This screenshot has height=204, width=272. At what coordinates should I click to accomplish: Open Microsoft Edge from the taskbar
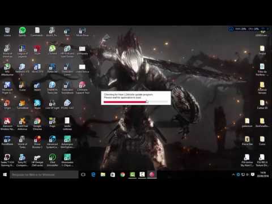[x=93, y=175]
